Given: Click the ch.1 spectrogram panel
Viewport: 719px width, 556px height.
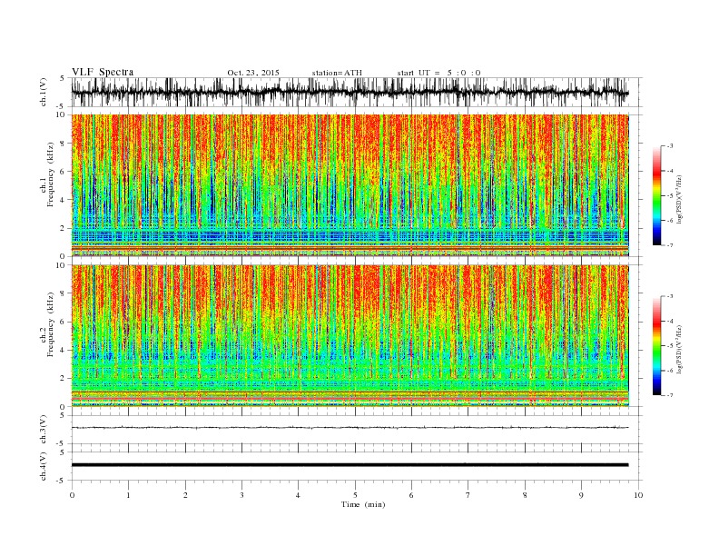Looking at the screenshot, I should tap(350, 185).
